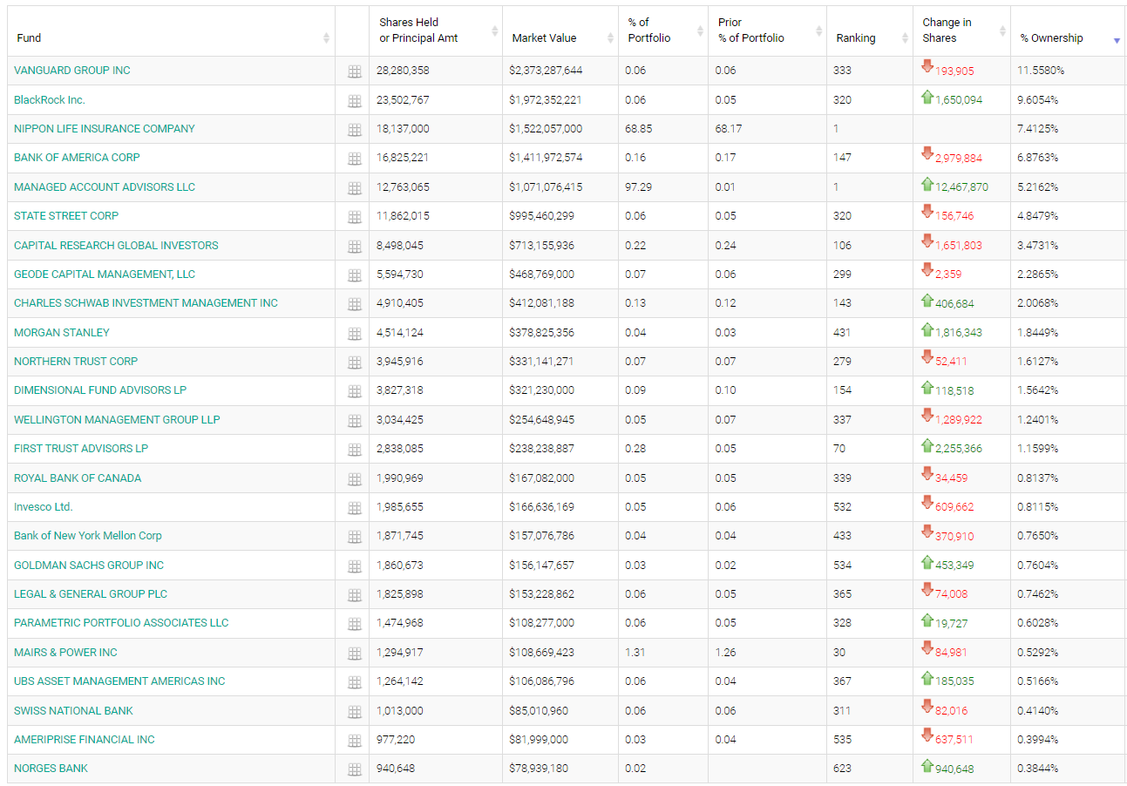Open grid icon in GEODE CAPITAL MANAGEMENT row
The image size is (1127, 786).
pos(354,276)
